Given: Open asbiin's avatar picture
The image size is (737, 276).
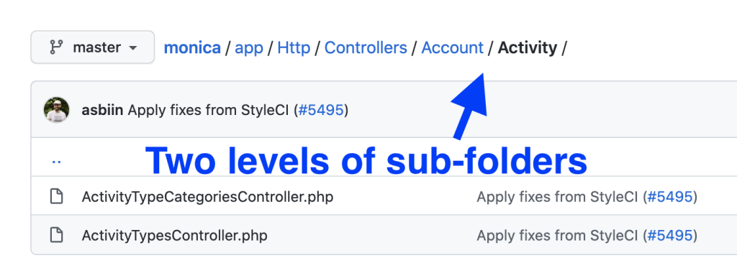Looking at the screenshot, I should 56,110.
